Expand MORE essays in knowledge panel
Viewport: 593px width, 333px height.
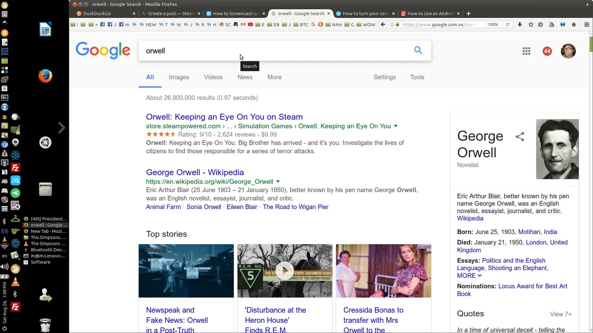coord(469,276)
